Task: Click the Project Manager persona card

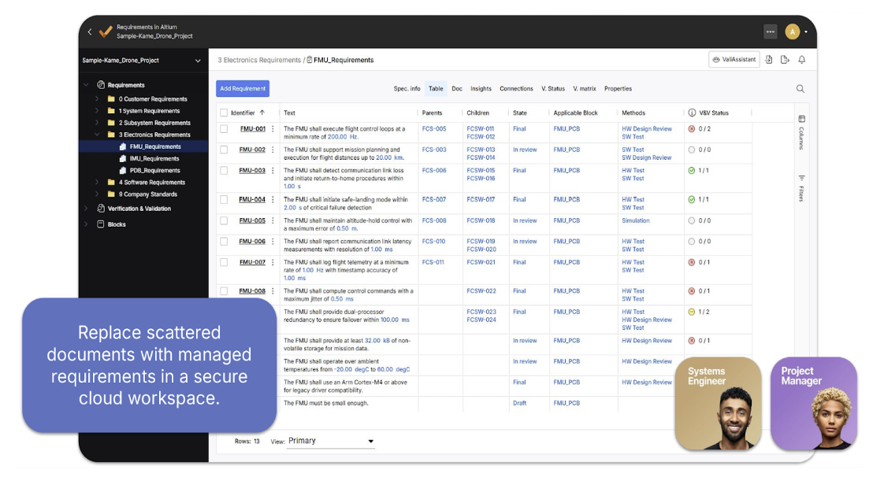Action: tap(814, 404)
